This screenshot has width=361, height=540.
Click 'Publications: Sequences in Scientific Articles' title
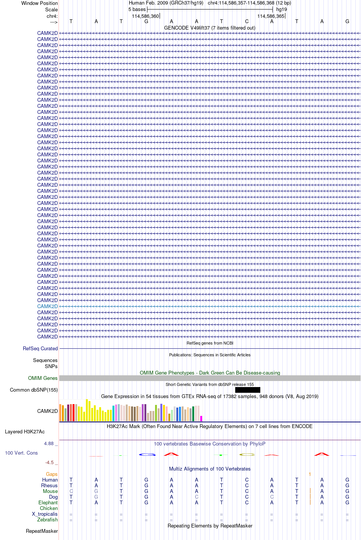pos(210,355)
